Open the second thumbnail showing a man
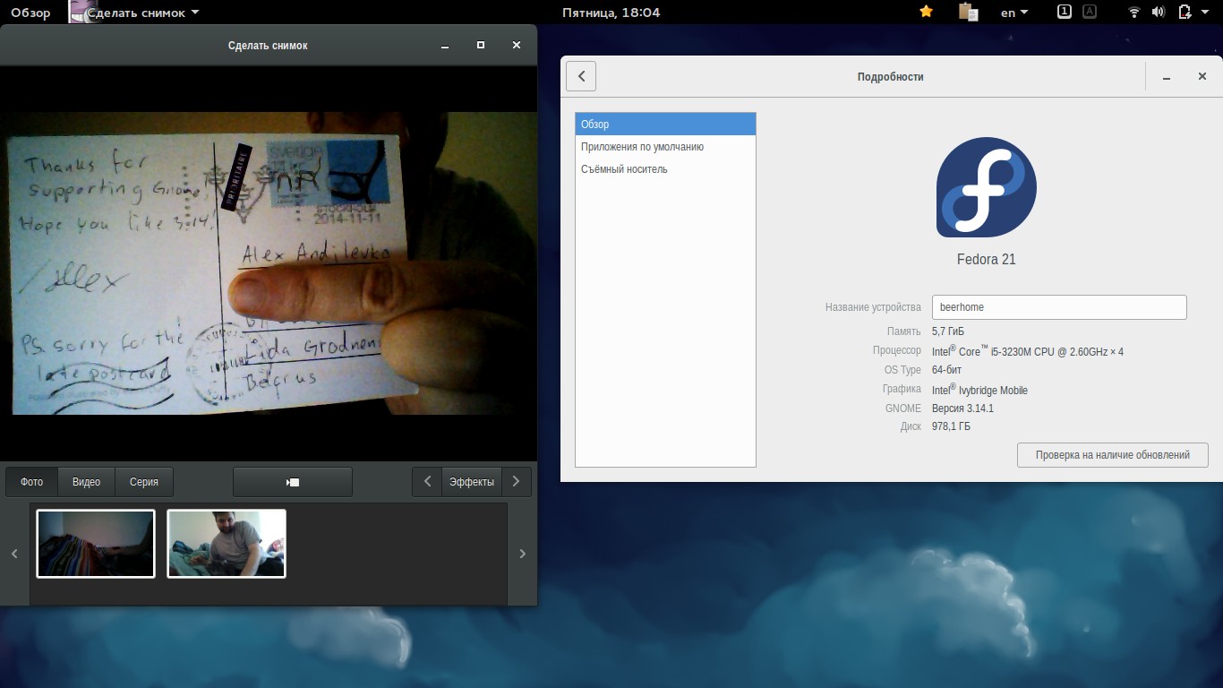Image resolution: width=1223 pixels, height=688 pixels. (227, 544)
